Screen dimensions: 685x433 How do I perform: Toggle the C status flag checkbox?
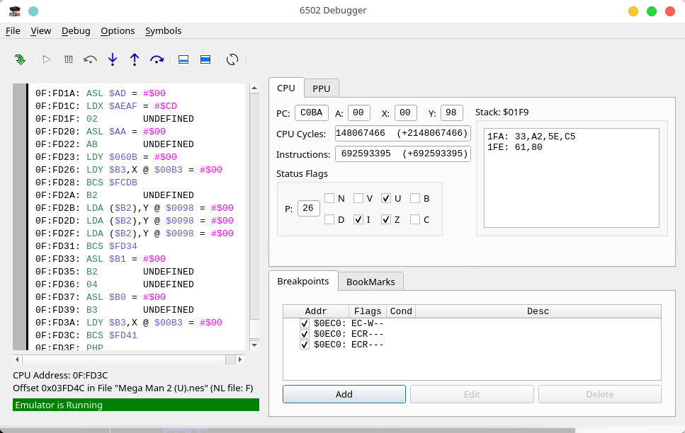click(x=415, y=219)
